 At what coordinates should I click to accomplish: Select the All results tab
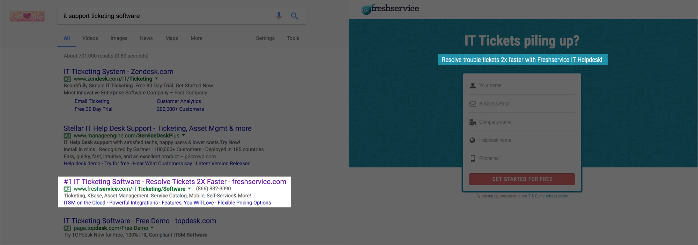coord(67,38)
